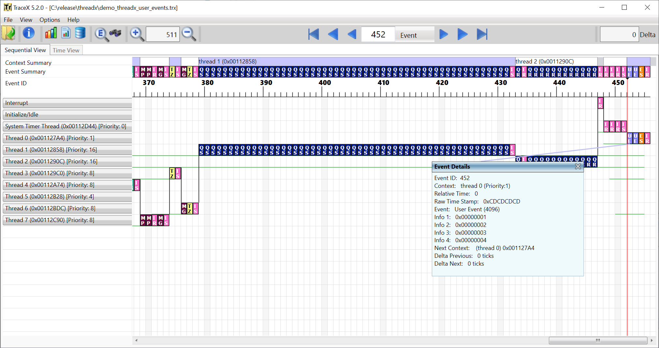Search events with the E magnifier tool
Viewport: 659px width, 348px height.
[101, 34]
